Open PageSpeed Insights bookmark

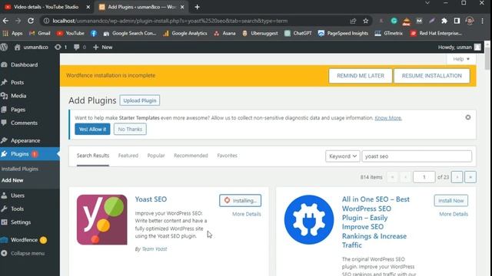pyautogui.click(x=343, y=33)
